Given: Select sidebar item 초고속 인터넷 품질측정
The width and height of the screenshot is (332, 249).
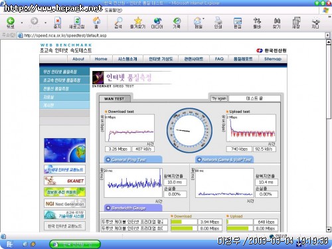Looking at the screenshot, I should pos(64,80).
